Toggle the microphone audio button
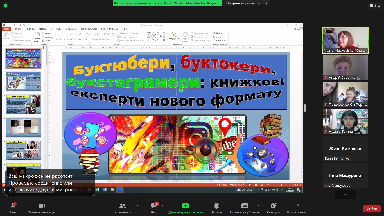384x216 pixels. click(x=13, y=206)
